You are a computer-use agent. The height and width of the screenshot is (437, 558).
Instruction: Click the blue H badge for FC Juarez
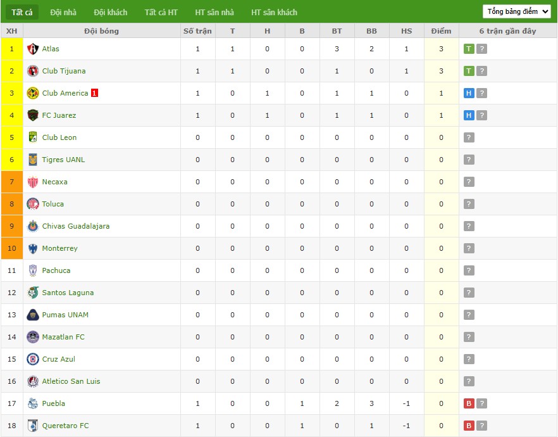coord(469,115)
